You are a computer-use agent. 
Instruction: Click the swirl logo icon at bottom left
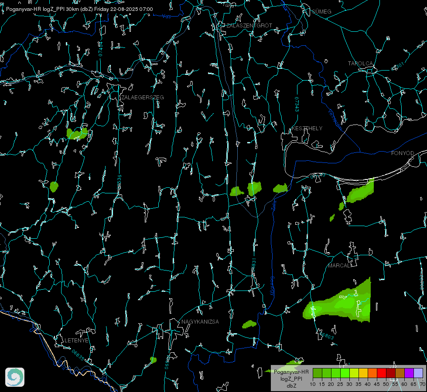pos(15,377)
